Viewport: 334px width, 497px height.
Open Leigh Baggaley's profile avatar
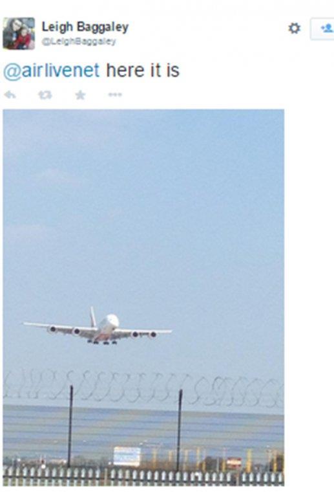pyautogui.click(x=19, y=33)
